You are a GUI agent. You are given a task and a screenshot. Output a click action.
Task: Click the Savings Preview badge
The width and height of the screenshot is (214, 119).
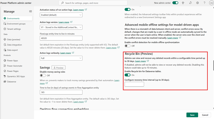click(x=59, y=67)
